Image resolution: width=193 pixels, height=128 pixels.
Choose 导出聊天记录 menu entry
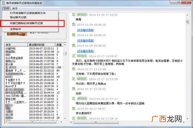pos(18,17)
